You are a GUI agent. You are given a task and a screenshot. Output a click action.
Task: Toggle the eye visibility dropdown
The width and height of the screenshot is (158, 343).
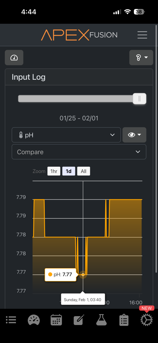(x=134, y=135)
